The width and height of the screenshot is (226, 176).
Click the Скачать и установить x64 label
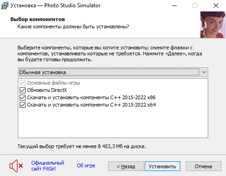click(91, 105)
